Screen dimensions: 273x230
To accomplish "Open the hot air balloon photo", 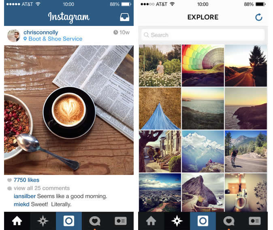I will tap(203, 66).
